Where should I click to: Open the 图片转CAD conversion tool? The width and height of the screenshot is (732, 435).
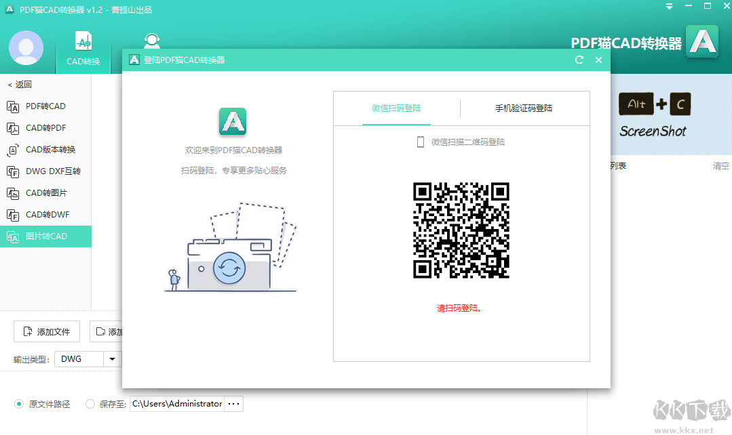(45, 236)
